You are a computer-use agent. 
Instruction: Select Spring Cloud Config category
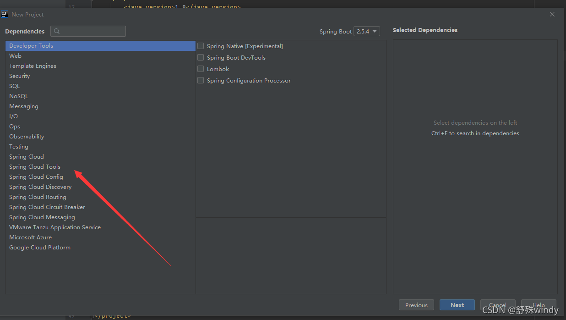pos(100,177)
